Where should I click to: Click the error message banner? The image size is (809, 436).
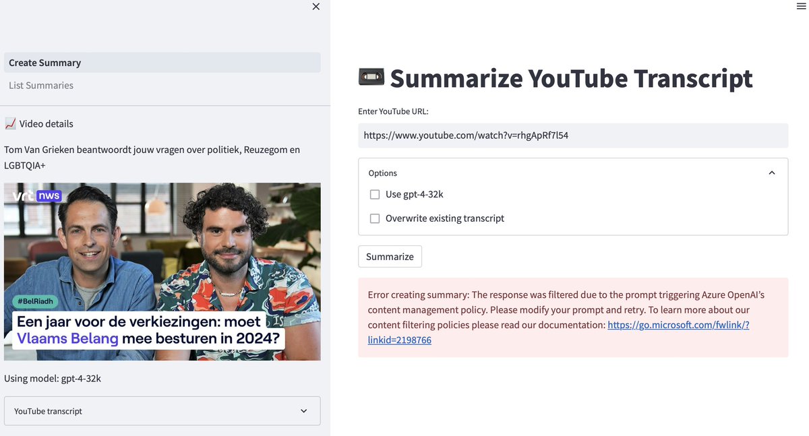pyautogui.click(x=573, y=317)
